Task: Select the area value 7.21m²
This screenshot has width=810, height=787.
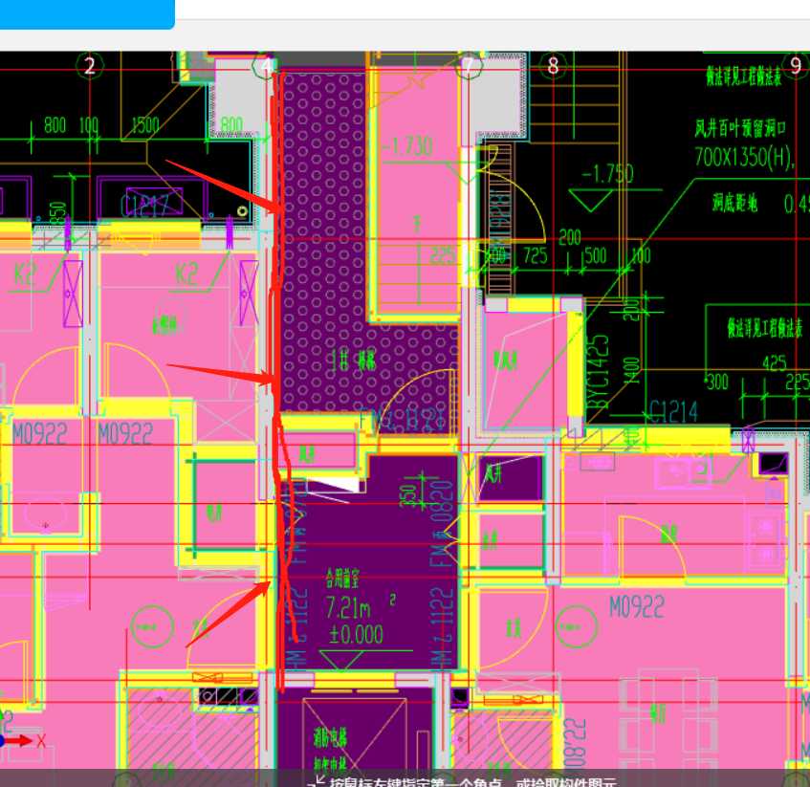Action: pos(361,607)
